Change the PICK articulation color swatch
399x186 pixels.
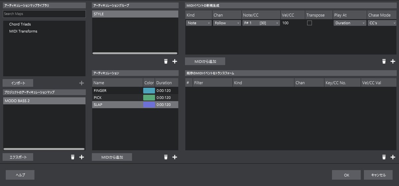(x=149, y=98)
